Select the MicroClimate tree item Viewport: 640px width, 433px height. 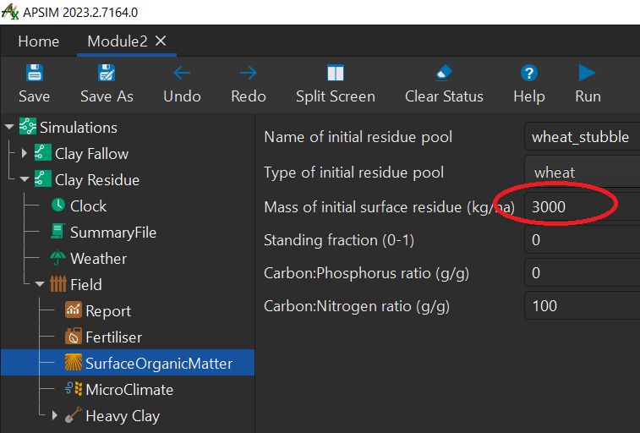[x=129, y=389]
